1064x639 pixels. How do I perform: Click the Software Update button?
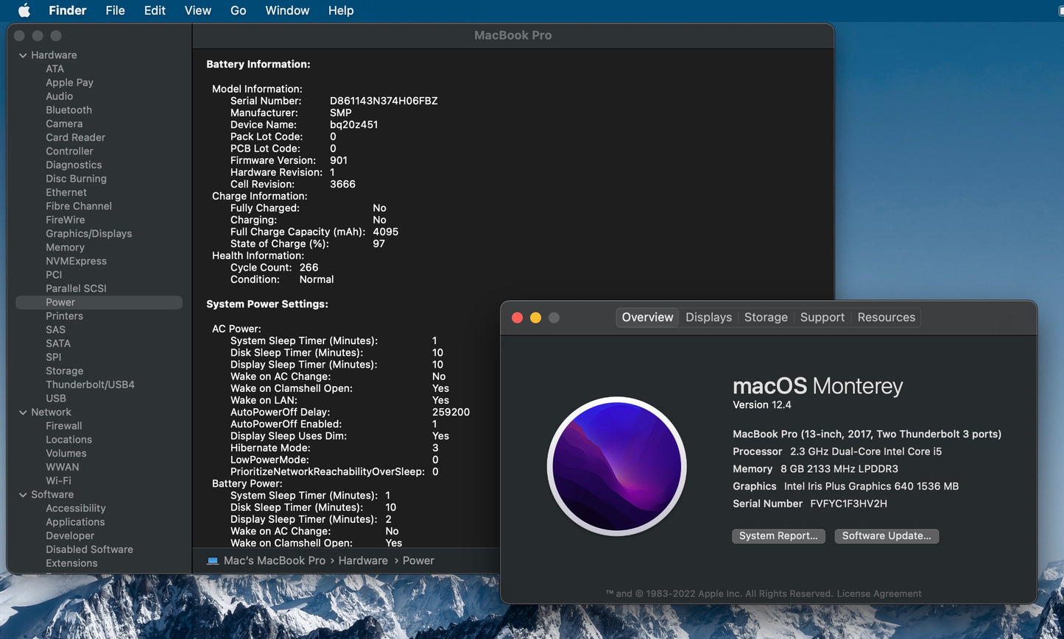(886, 536)
